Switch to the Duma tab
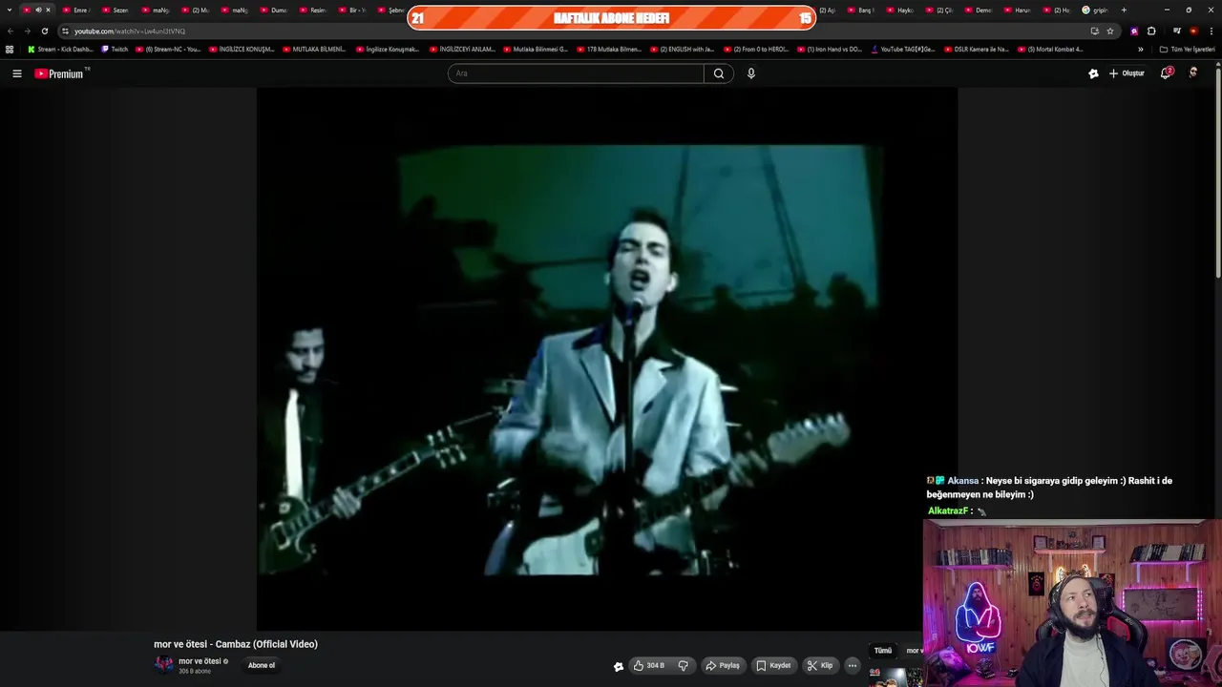1222x687 pixels. [273, 10]
